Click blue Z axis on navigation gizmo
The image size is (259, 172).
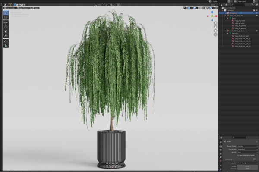coord(212,12)
